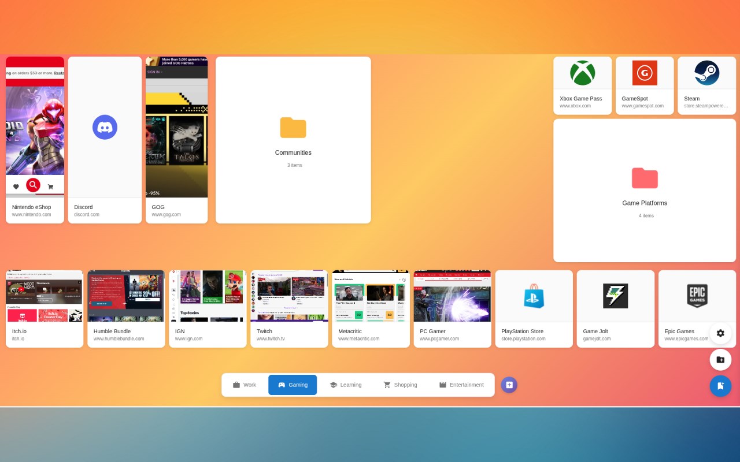Click the "gamejolt.com" address text
The height and width of the screenshot is (462, 740).
[597, 338]
